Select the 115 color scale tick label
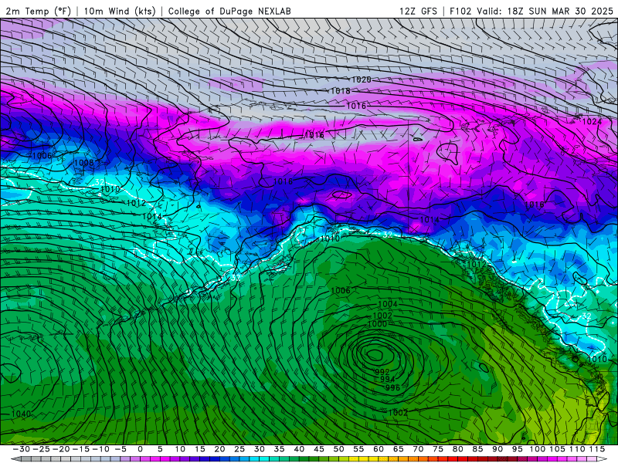 (597, 449)
